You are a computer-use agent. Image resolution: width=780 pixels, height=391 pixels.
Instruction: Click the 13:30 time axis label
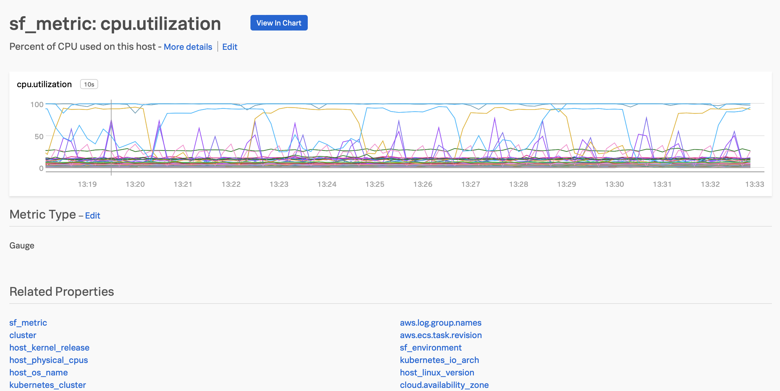[615, 184]
